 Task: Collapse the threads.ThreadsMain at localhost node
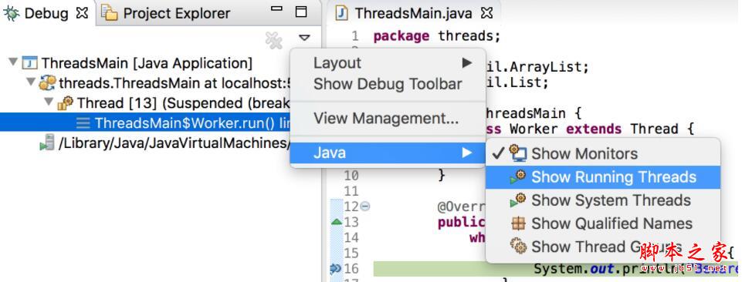click(31, 82)
